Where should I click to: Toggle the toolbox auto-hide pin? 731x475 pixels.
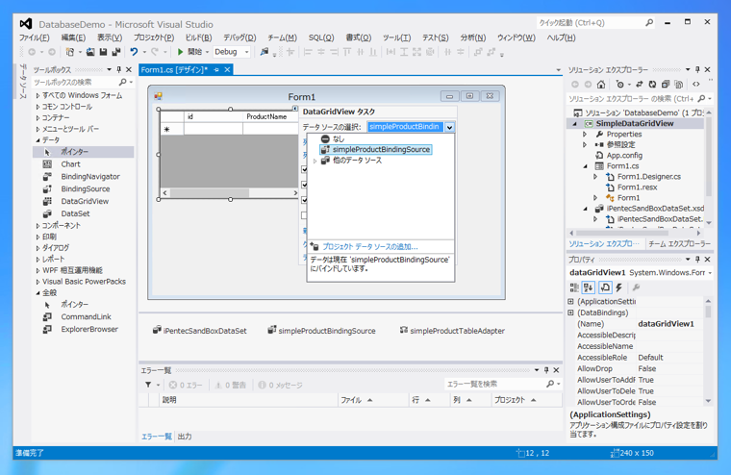pos(119,69)
